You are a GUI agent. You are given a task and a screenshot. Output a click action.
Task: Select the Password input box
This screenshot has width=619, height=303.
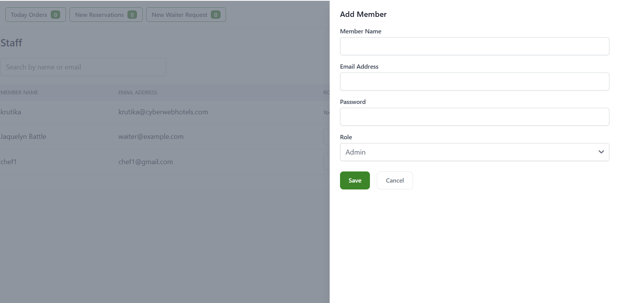click(x=474, y=117)
